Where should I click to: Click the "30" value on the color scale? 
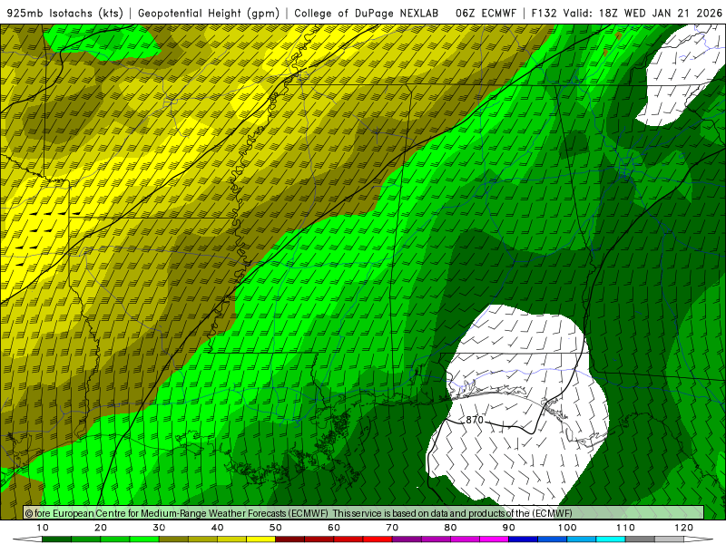pos(159,528)
